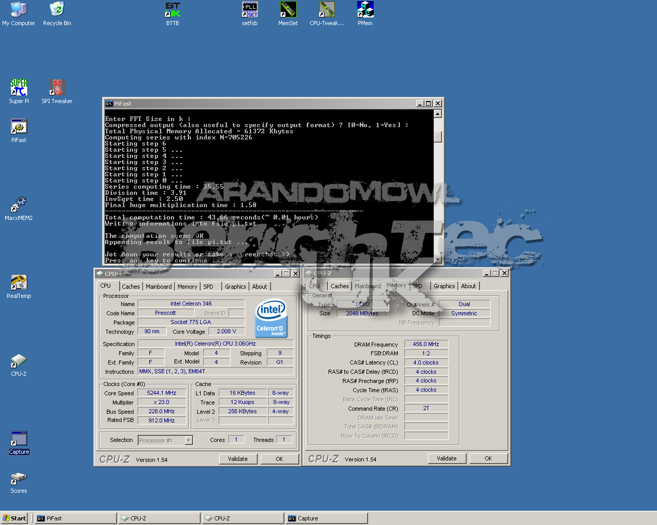
Task: Select the Core Speed value 5244.1 MHz
Action: tap(162, 393)
